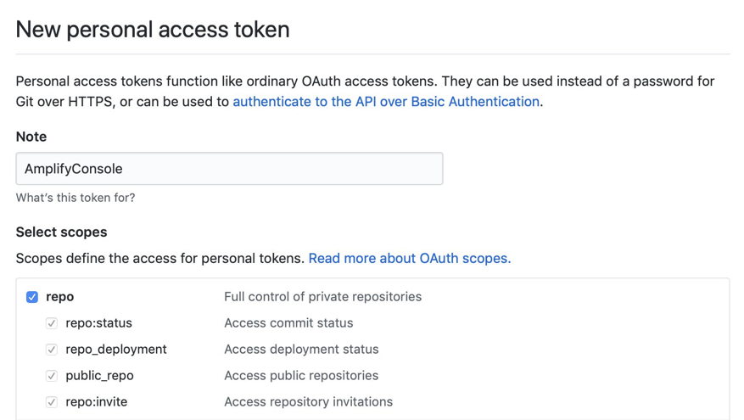Screen dimensions: 744x420
Task: Click the public_repo scope label
Action: coord(99,376)
